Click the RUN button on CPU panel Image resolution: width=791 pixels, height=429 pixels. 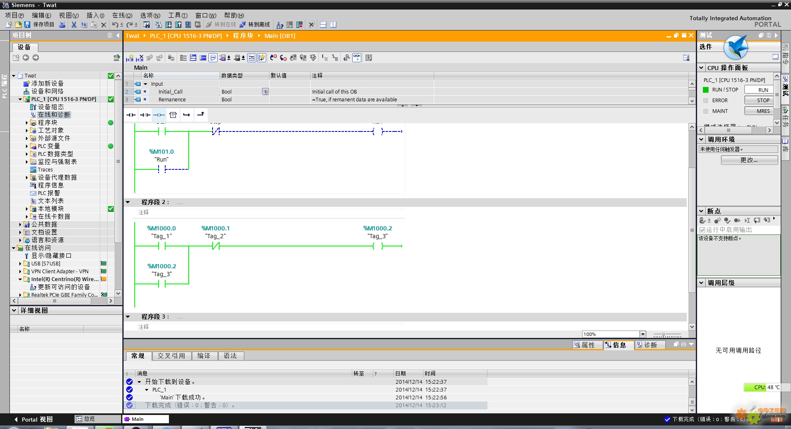(759, 90)
